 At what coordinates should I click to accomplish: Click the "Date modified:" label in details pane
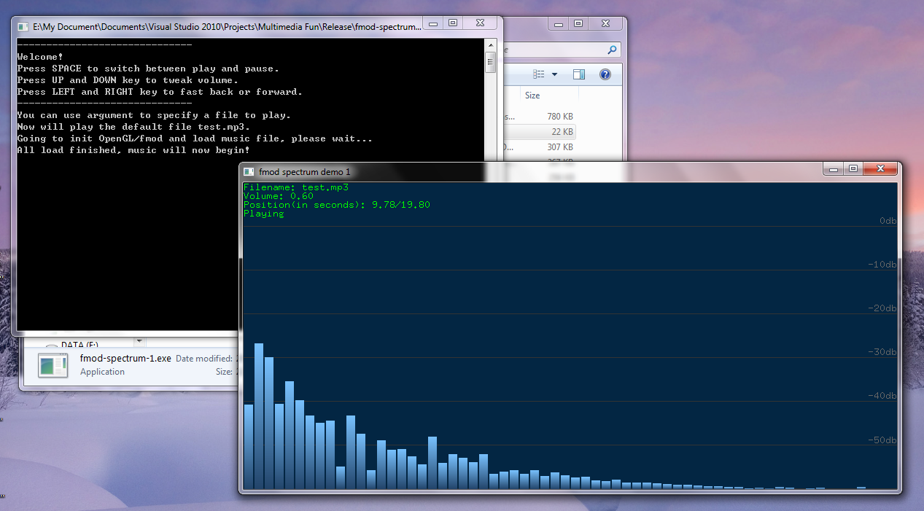click(205, 358)
